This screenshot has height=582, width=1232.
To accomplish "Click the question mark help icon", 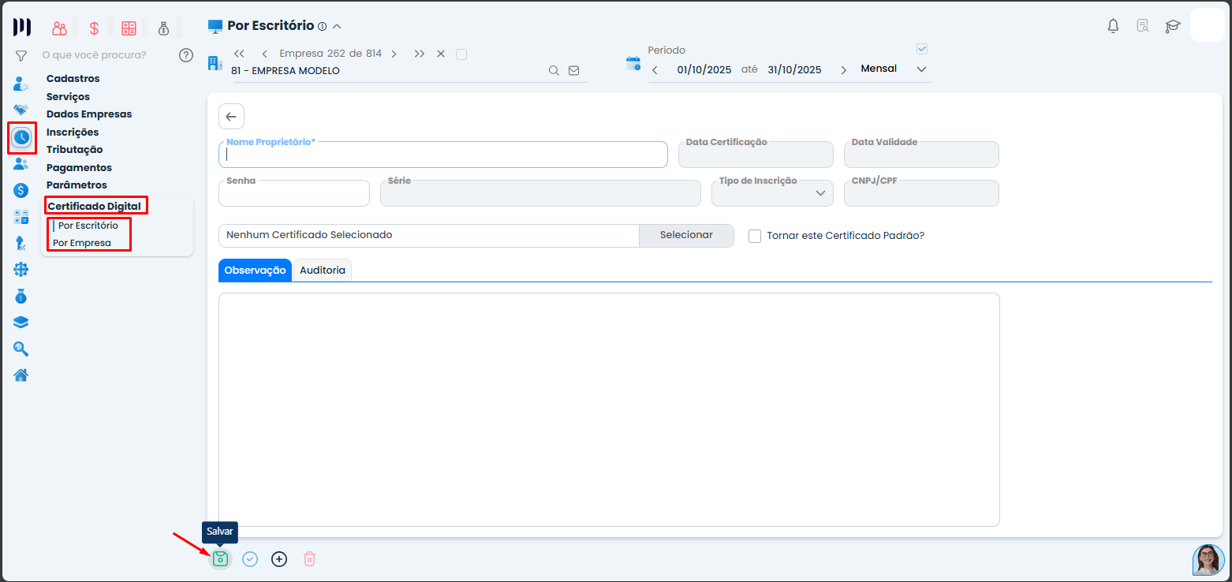I will 186,55.
